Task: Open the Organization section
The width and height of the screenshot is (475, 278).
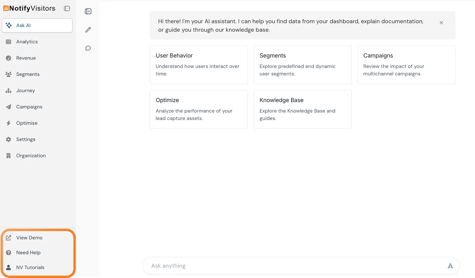Action: [x=31, y=156]
